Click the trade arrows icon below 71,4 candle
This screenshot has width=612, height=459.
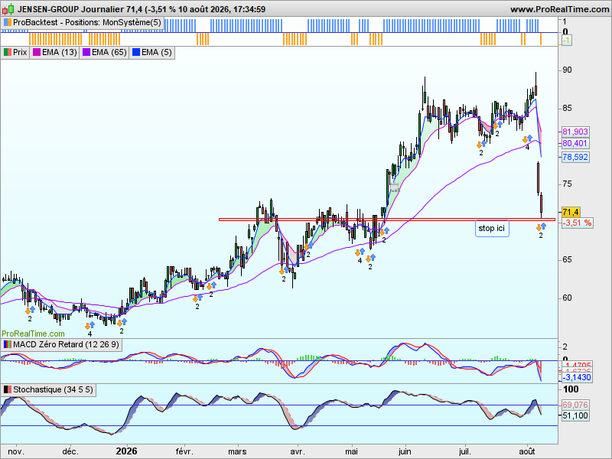pos(541,226)
